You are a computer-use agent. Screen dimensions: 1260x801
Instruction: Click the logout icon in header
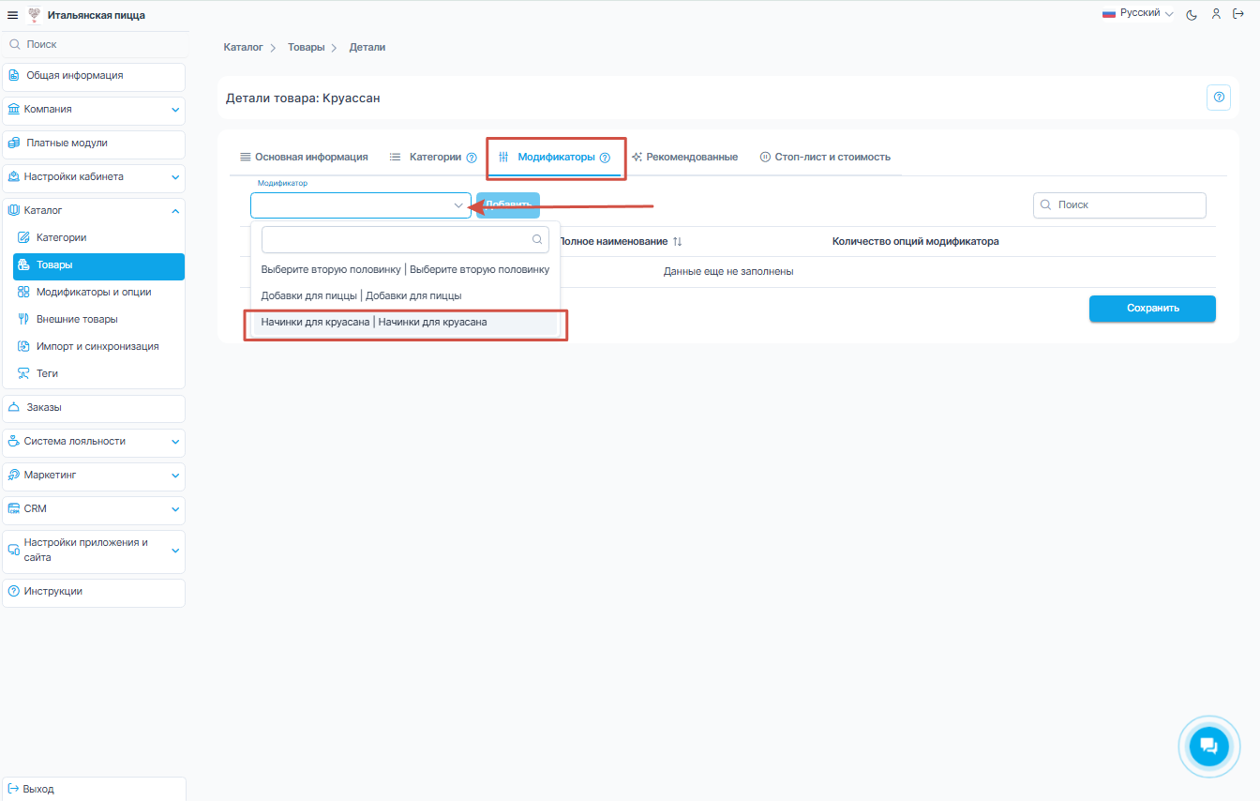[x=1237, y=14]
